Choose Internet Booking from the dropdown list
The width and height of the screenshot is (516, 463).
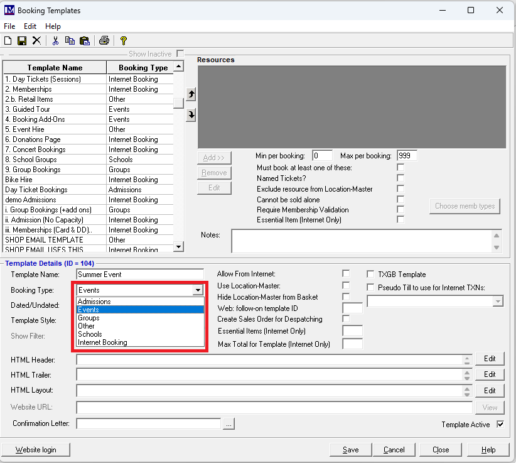click(102, 342)
